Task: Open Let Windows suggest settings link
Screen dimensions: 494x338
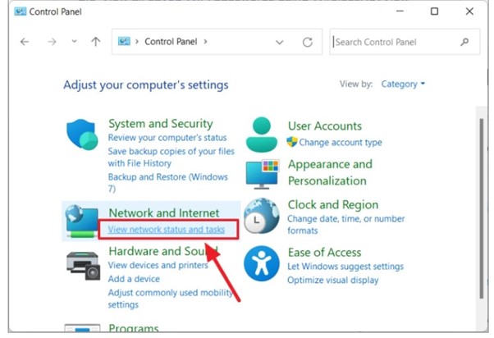Action: tap(345, 267)
